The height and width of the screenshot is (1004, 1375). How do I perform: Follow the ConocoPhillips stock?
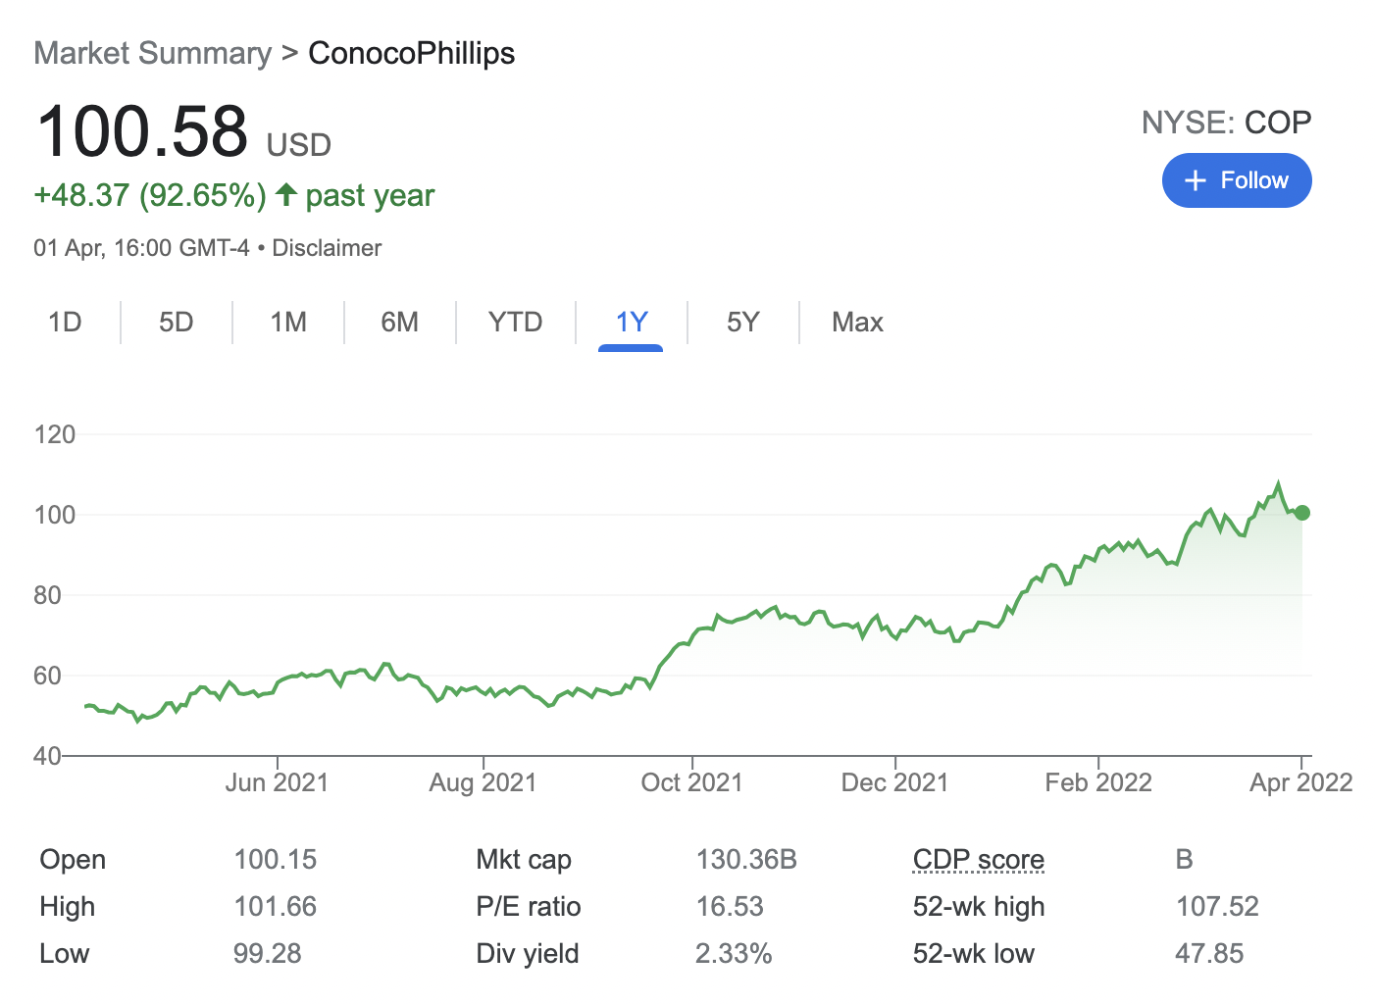click(1236, 180)
